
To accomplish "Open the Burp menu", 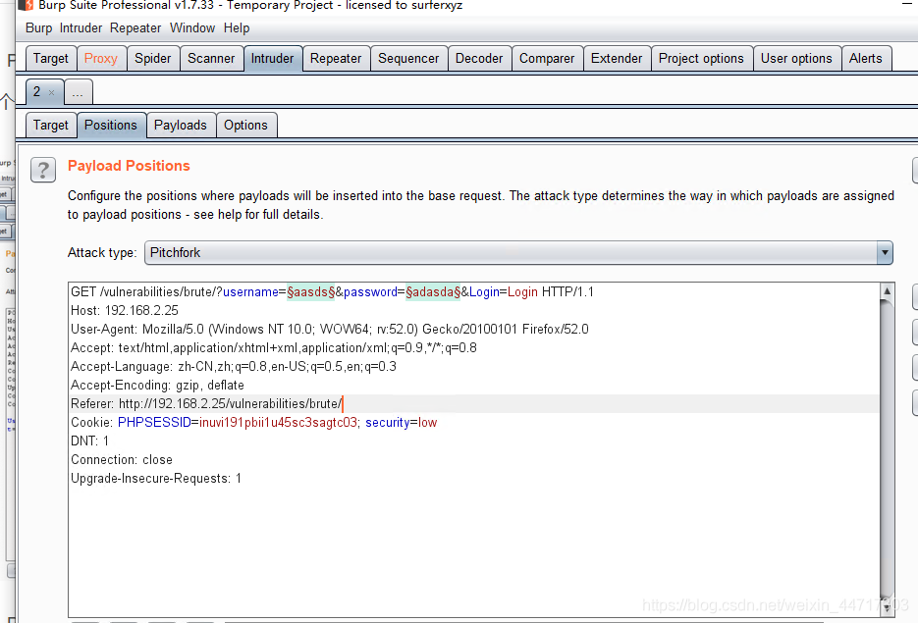I will click(38, 28).
